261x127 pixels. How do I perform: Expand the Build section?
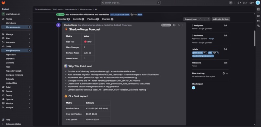(16, 87)
